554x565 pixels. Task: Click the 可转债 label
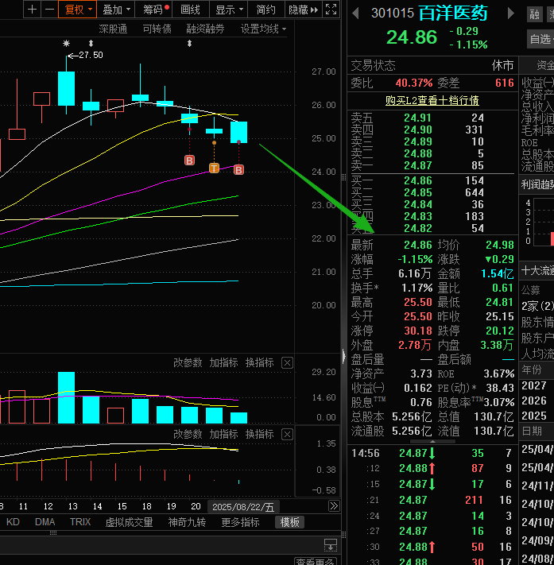[157, 29]
